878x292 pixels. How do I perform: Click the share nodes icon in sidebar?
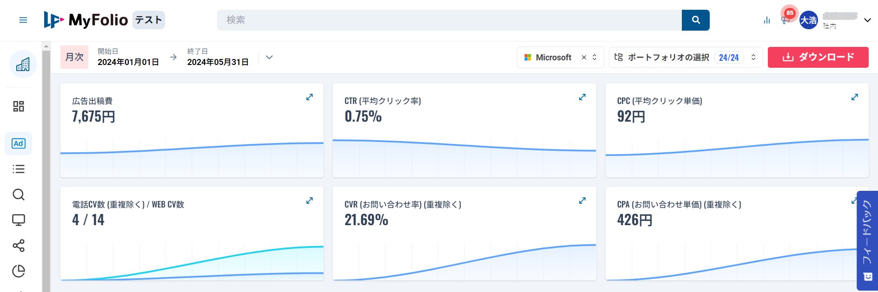coord(19,246)
